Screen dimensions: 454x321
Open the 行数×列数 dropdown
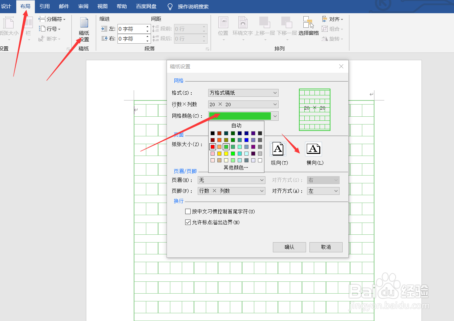tap(243, 105)
